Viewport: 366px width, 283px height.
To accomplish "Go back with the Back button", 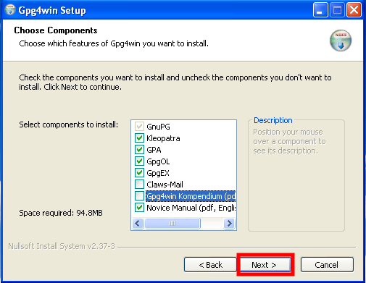I will (210, 265).
